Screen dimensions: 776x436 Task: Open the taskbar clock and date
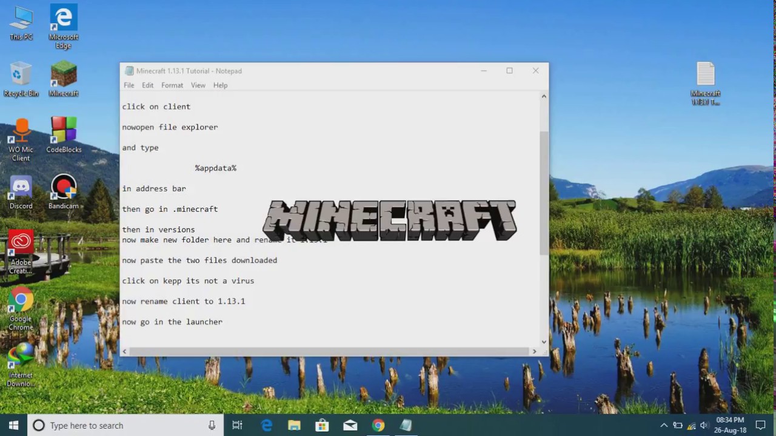[x=730, y=425]
